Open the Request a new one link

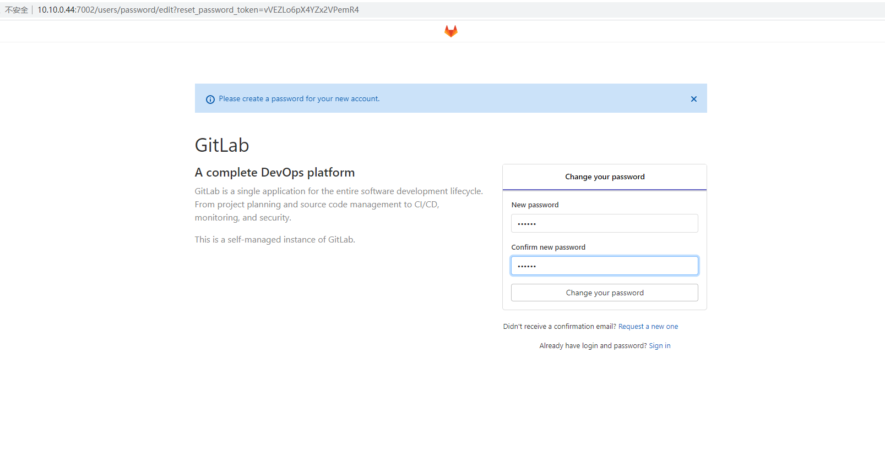point(648,327)
